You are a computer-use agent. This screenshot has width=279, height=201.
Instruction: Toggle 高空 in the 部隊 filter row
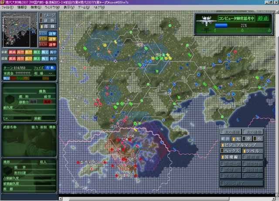[20, 59]
